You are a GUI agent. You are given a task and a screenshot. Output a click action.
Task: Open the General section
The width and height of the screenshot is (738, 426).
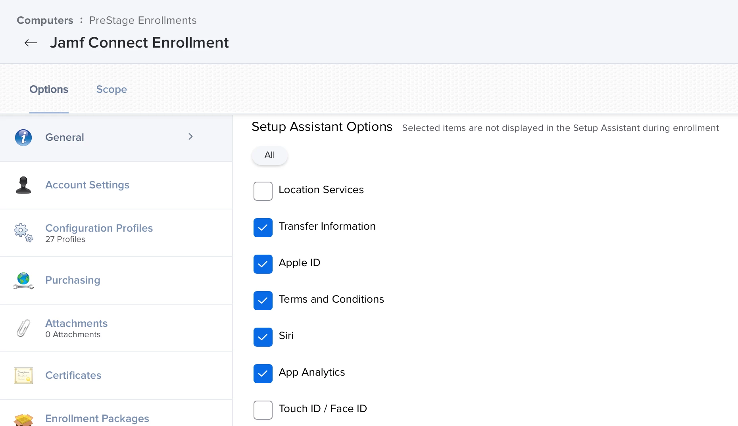116,138
